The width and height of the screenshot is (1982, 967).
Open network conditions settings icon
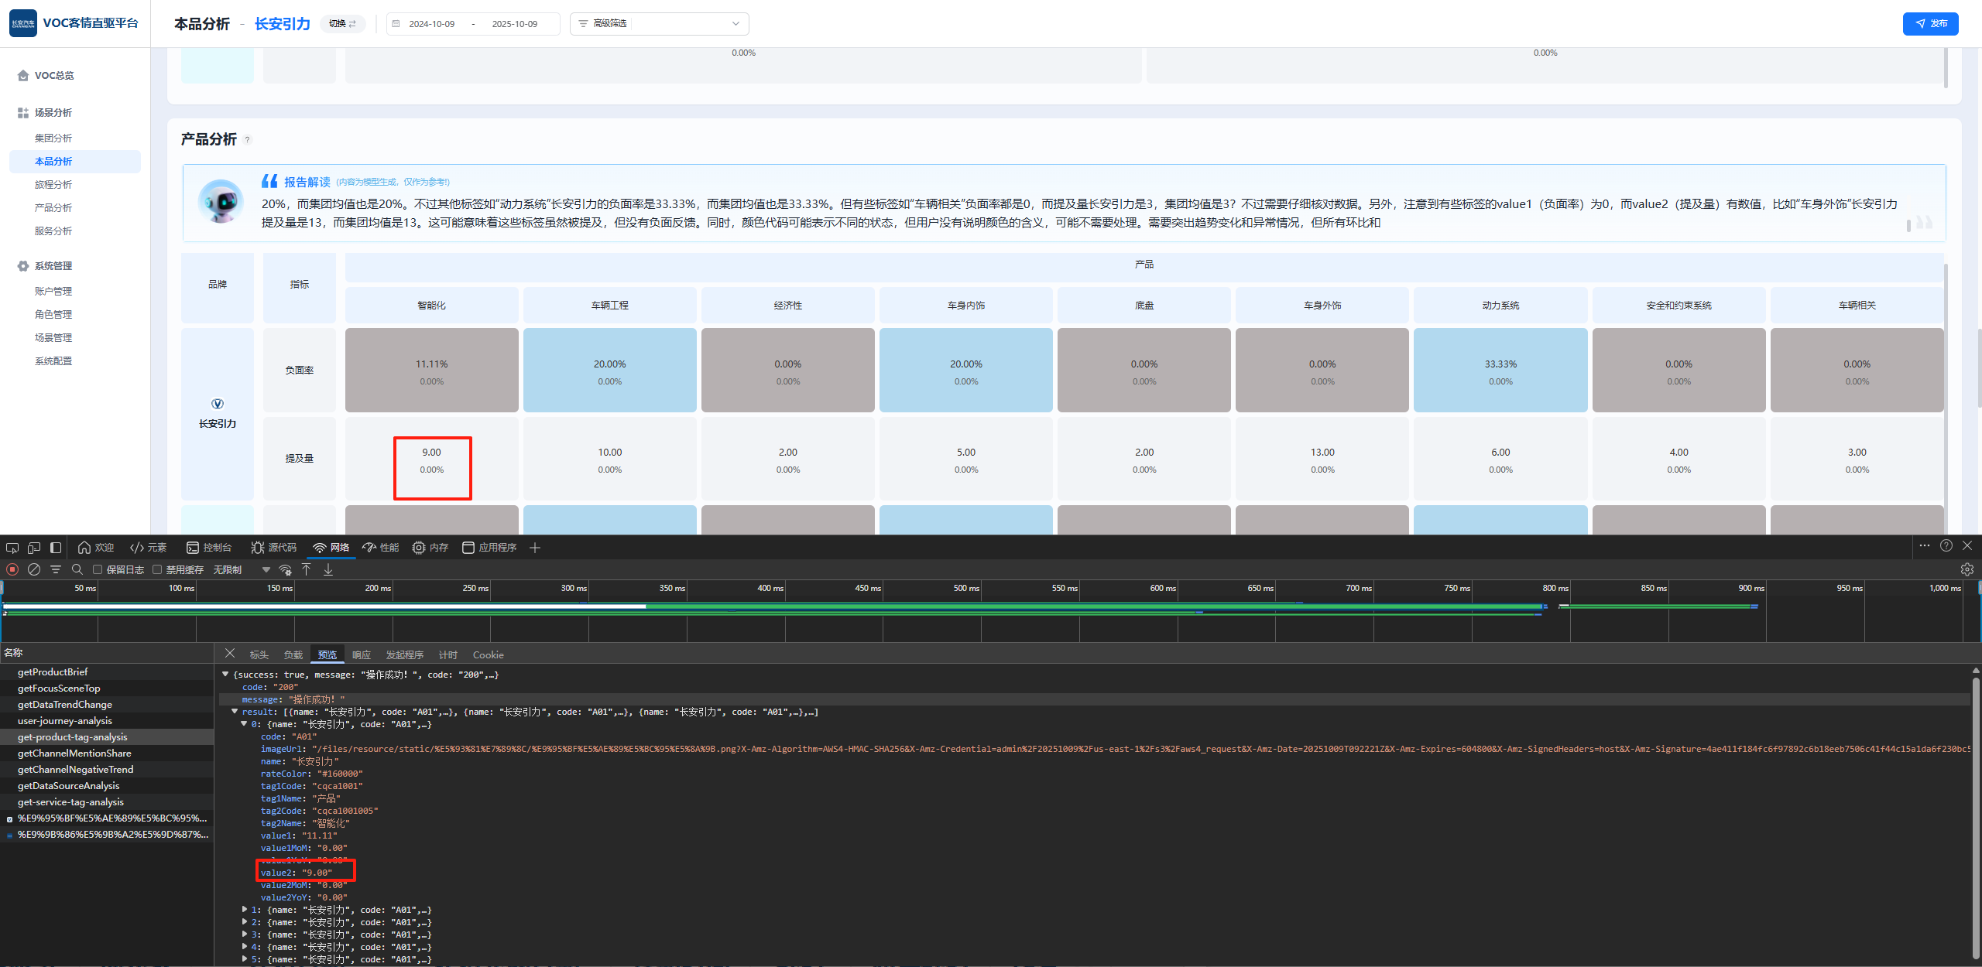[x=286, y=570]
